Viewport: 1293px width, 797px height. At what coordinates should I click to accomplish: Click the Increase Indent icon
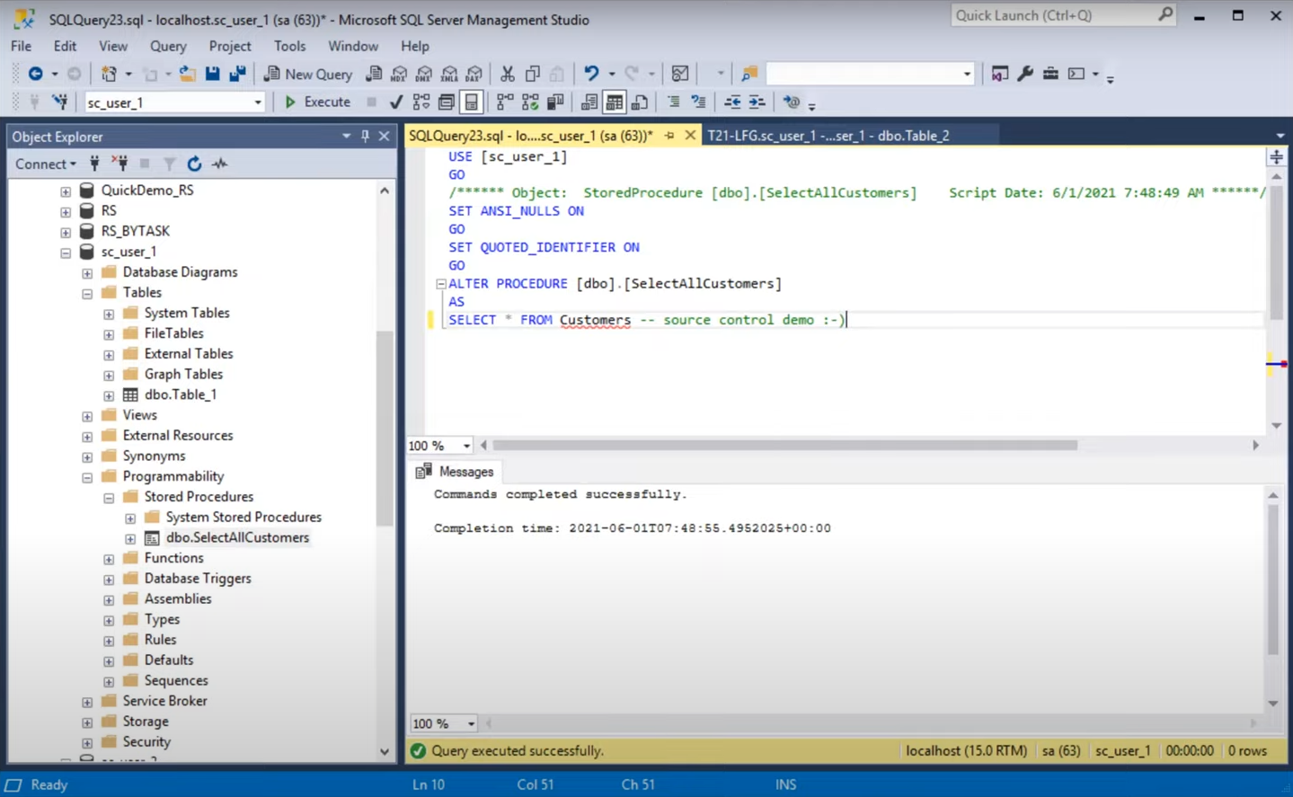coord(757,102)
